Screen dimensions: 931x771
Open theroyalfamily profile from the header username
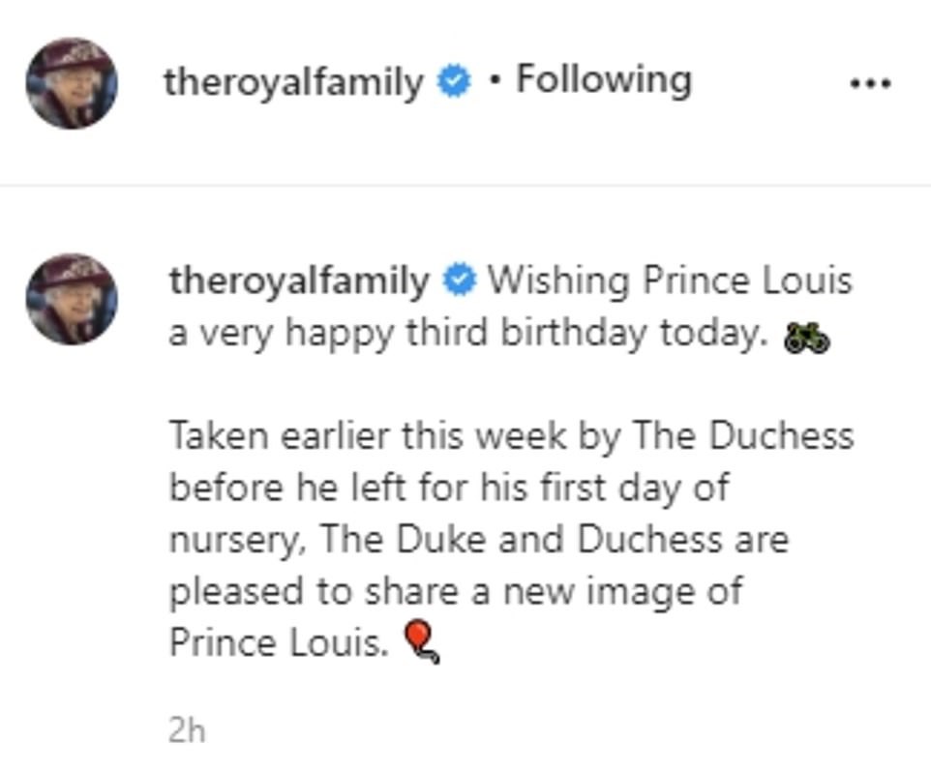tap(293, 82)
